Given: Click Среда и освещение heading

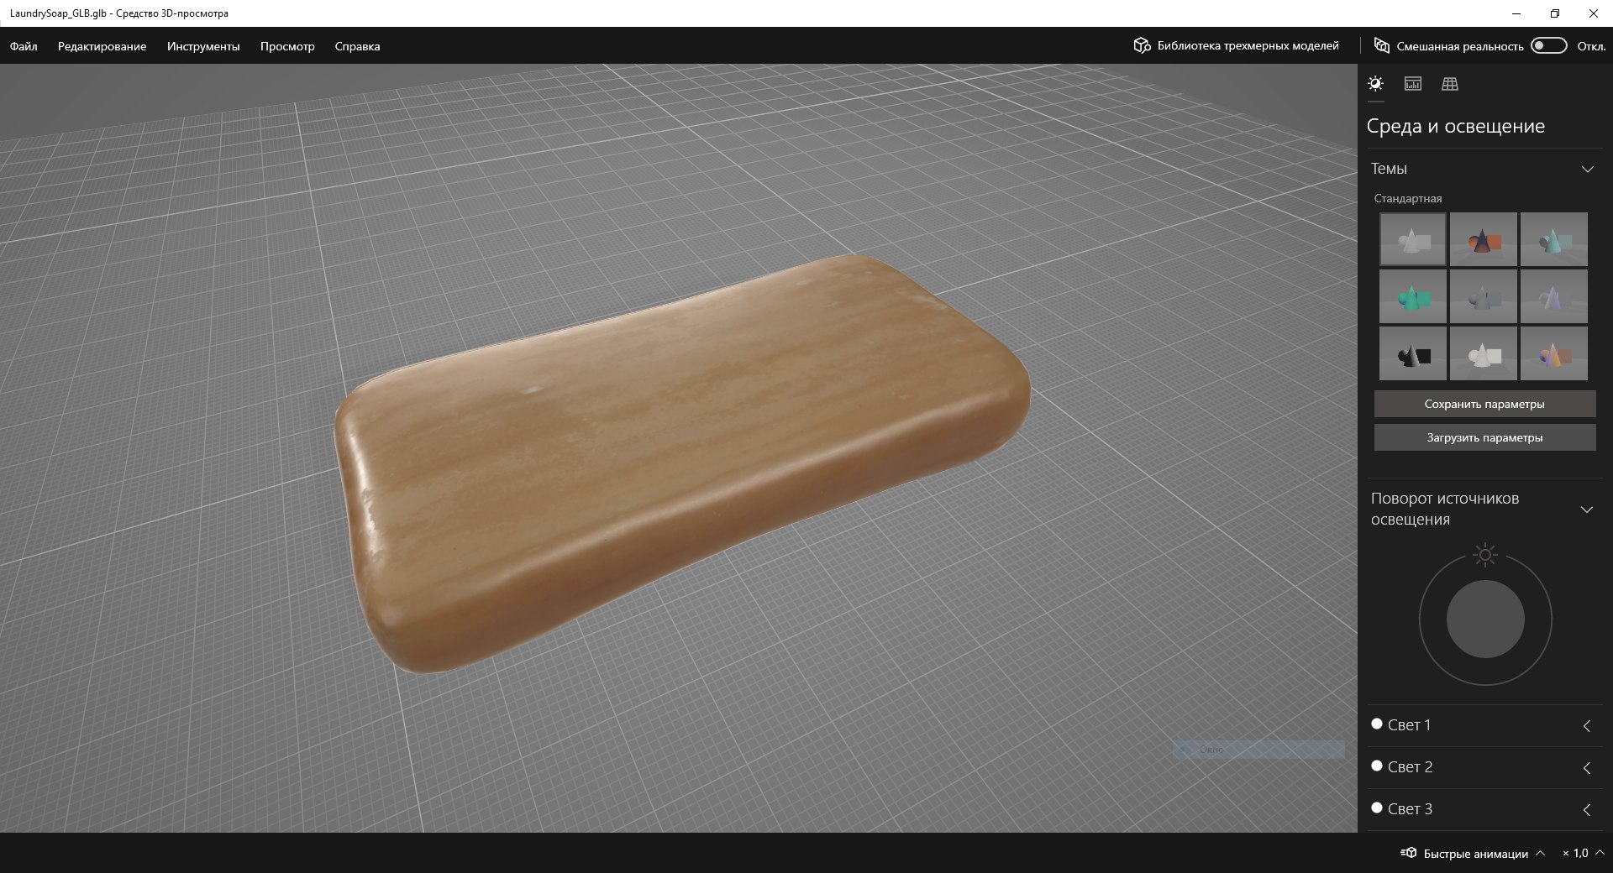Looking at the screenshot, I should pyautogui.click(x=1455, y=126).
